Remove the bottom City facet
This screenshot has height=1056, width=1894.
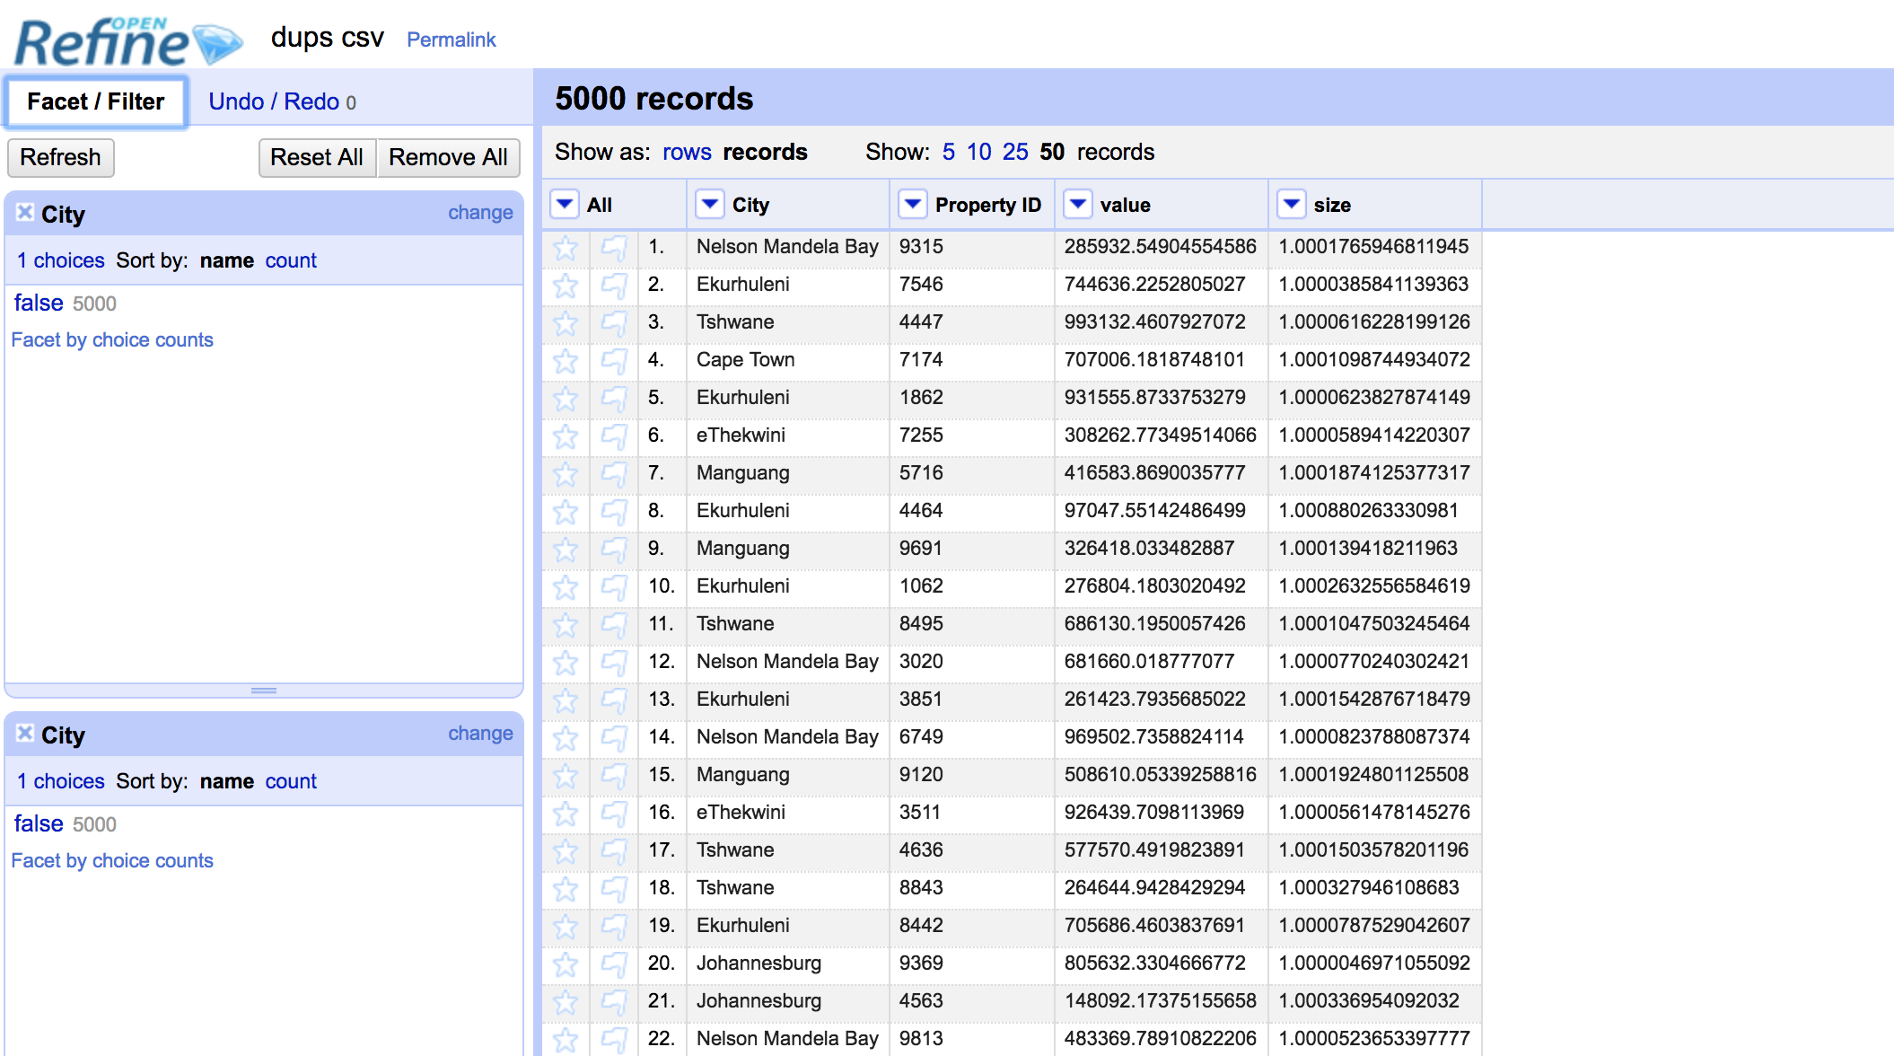point(25,734)
